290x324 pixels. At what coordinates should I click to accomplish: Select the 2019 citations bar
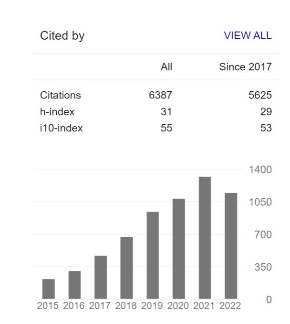[153, 255]
